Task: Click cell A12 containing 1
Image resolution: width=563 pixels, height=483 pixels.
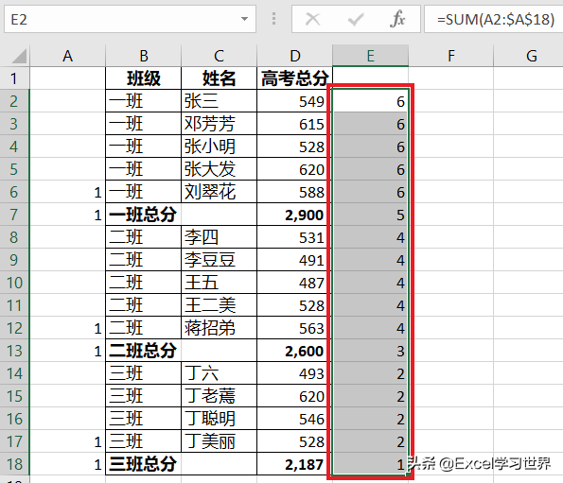Action: [x=67, y=328]
